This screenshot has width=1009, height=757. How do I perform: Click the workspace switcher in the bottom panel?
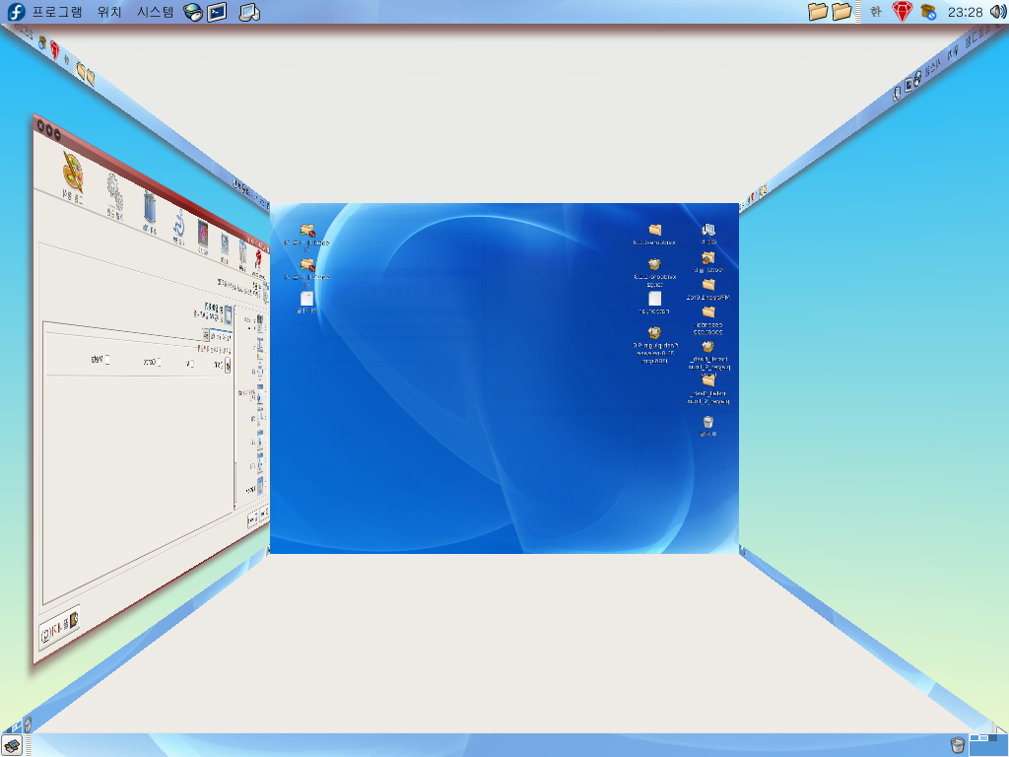[x=988, y=745]
